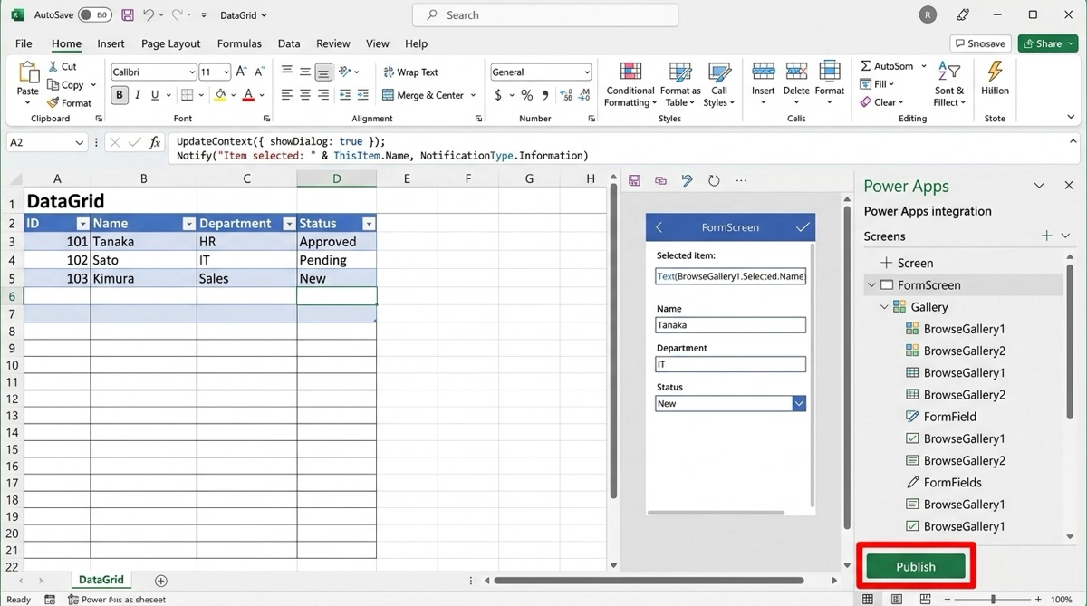Switch to the Page Layout tab

170,43
